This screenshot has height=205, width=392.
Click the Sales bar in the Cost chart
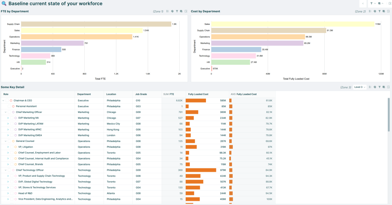pos(293,24)
